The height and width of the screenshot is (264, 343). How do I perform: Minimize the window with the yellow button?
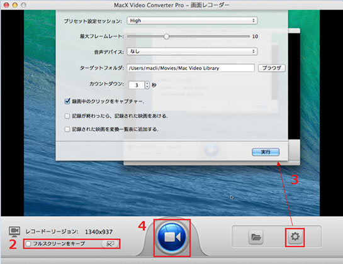[15, 5]
